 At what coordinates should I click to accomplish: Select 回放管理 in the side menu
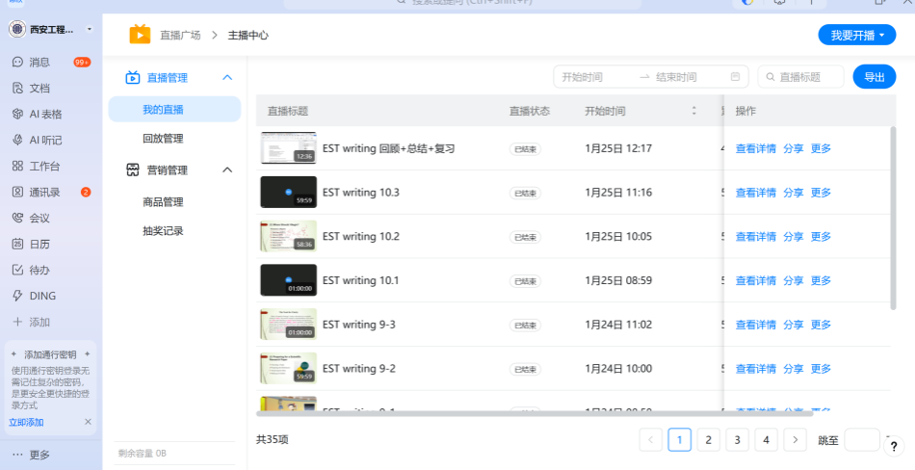click(163, 139)
